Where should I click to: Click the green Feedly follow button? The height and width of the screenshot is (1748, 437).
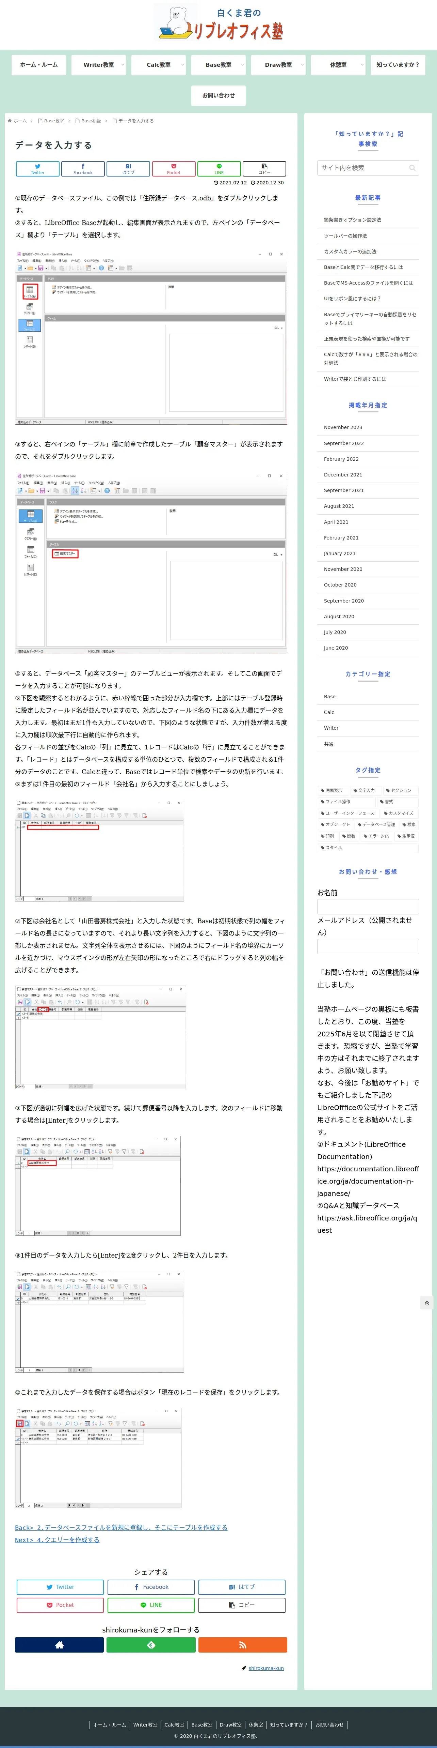click(151, 1645)
